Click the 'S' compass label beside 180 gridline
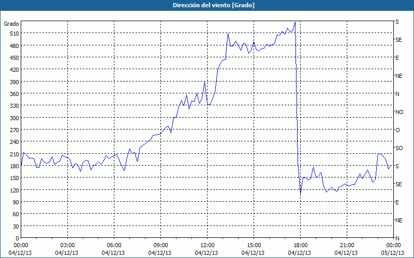Image resolution: width=414 pixels, height=258 pixels. [x=397, y=166]
